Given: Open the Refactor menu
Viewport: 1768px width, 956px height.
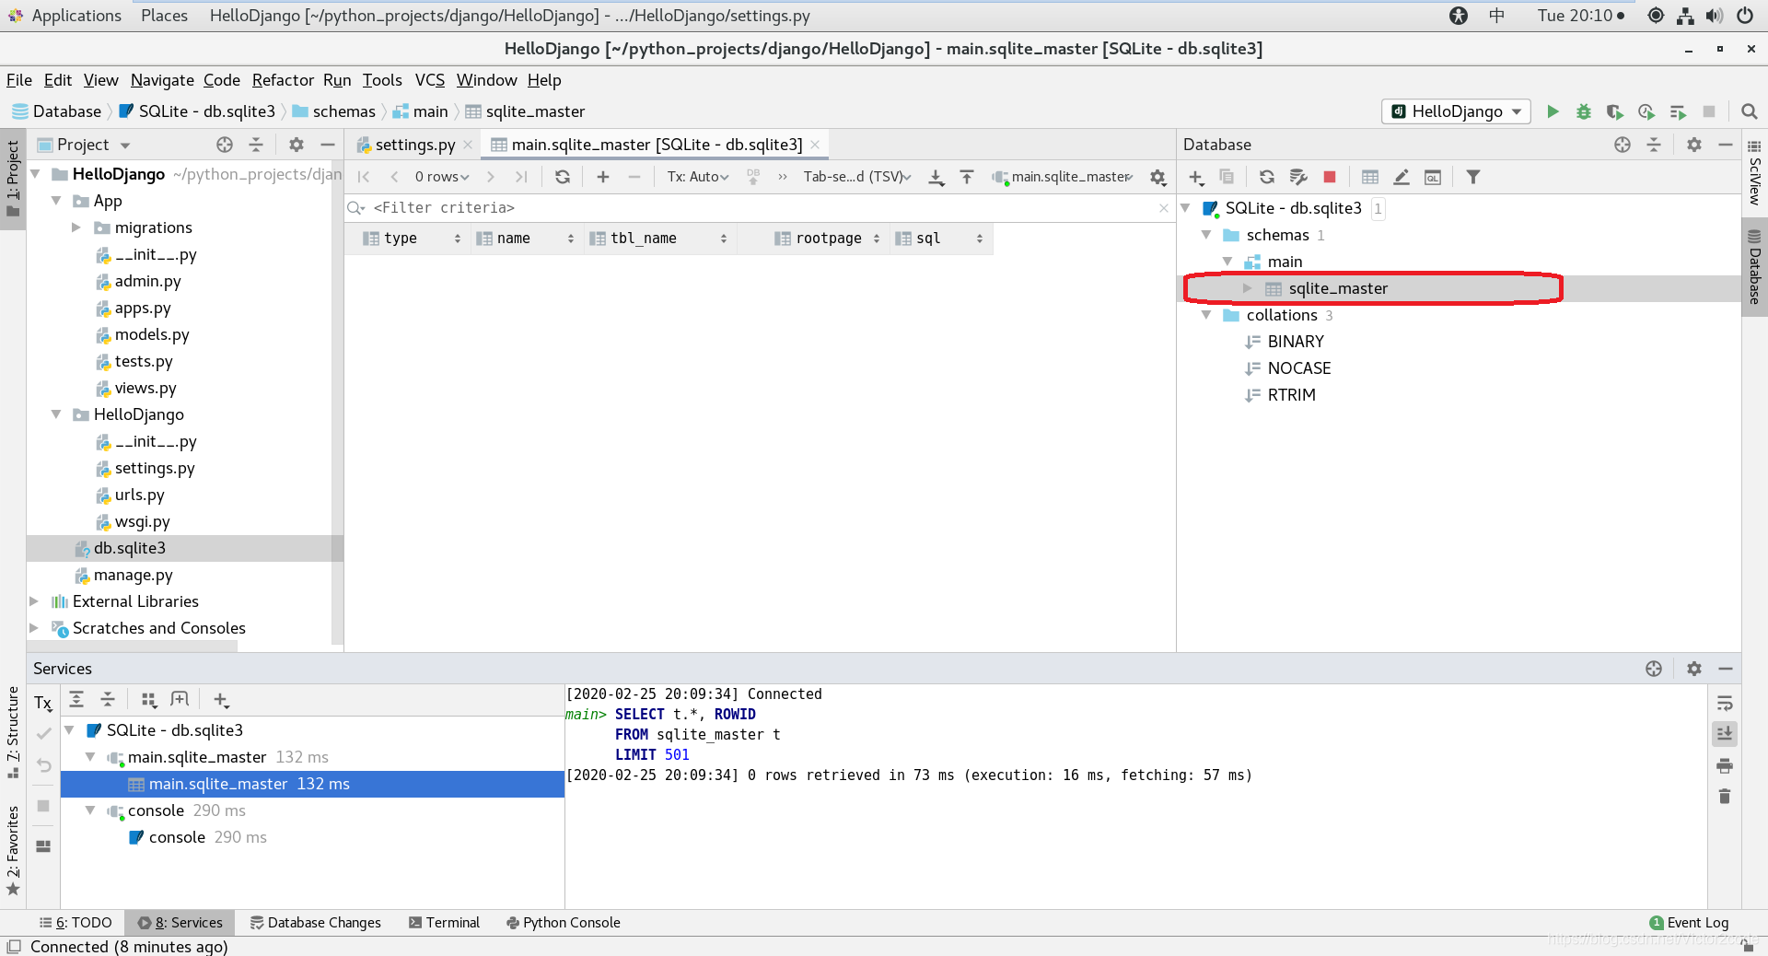Looking at the screenshot, I should tap(283, 80).
